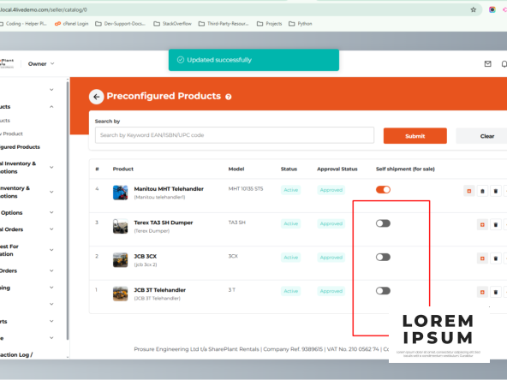Open the Third-Party-Resour.. bookmark folder

click(x=224, y=24)
